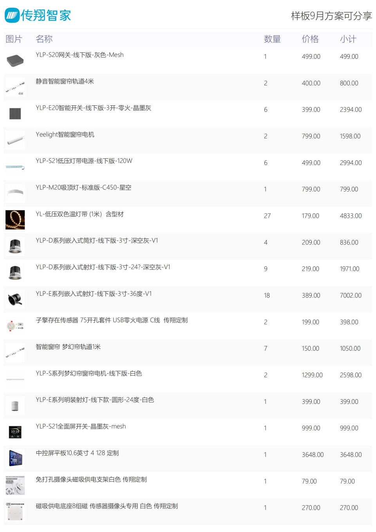This screenshot has height=532, width=376.
Task: Open the YLP-S20 gateway product thumbnail
Action: click(x=15, y=60)
